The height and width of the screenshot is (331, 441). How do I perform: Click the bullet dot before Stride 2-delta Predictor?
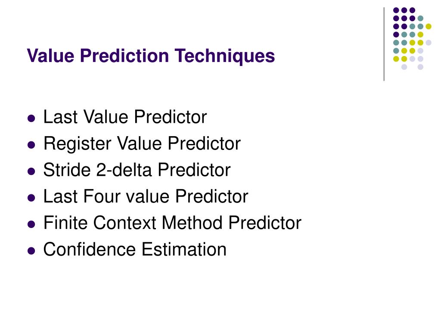tap(31, 171)
